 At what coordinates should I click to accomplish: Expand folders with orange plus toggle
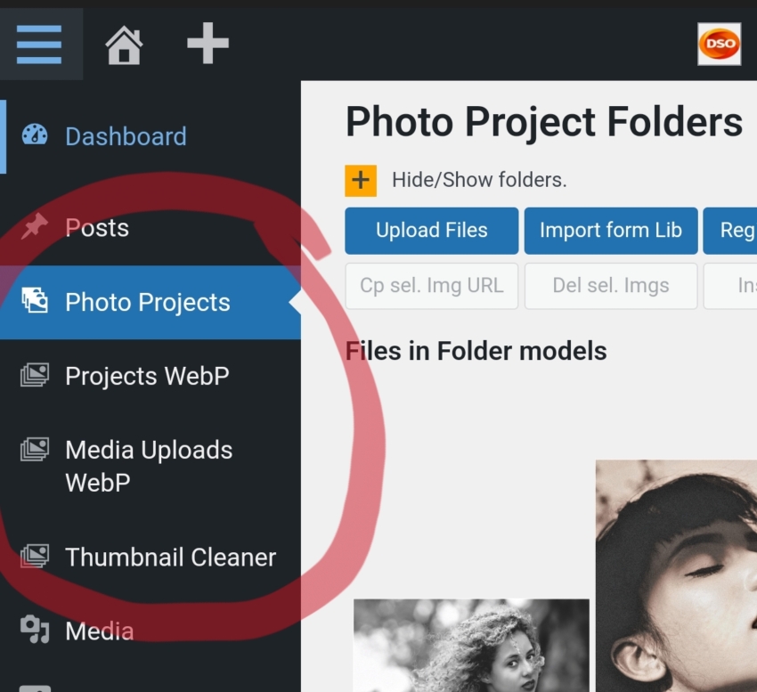click(x=361, y=180)
